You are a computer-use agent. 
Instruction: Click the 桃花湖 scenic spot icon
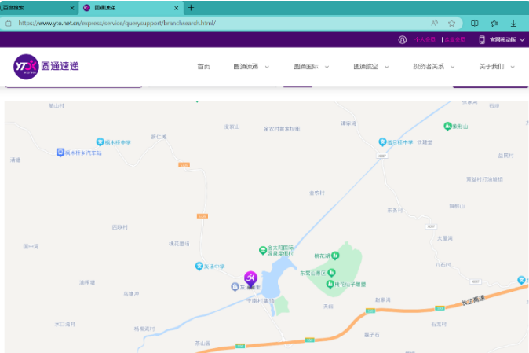click(x=335, y=256)
